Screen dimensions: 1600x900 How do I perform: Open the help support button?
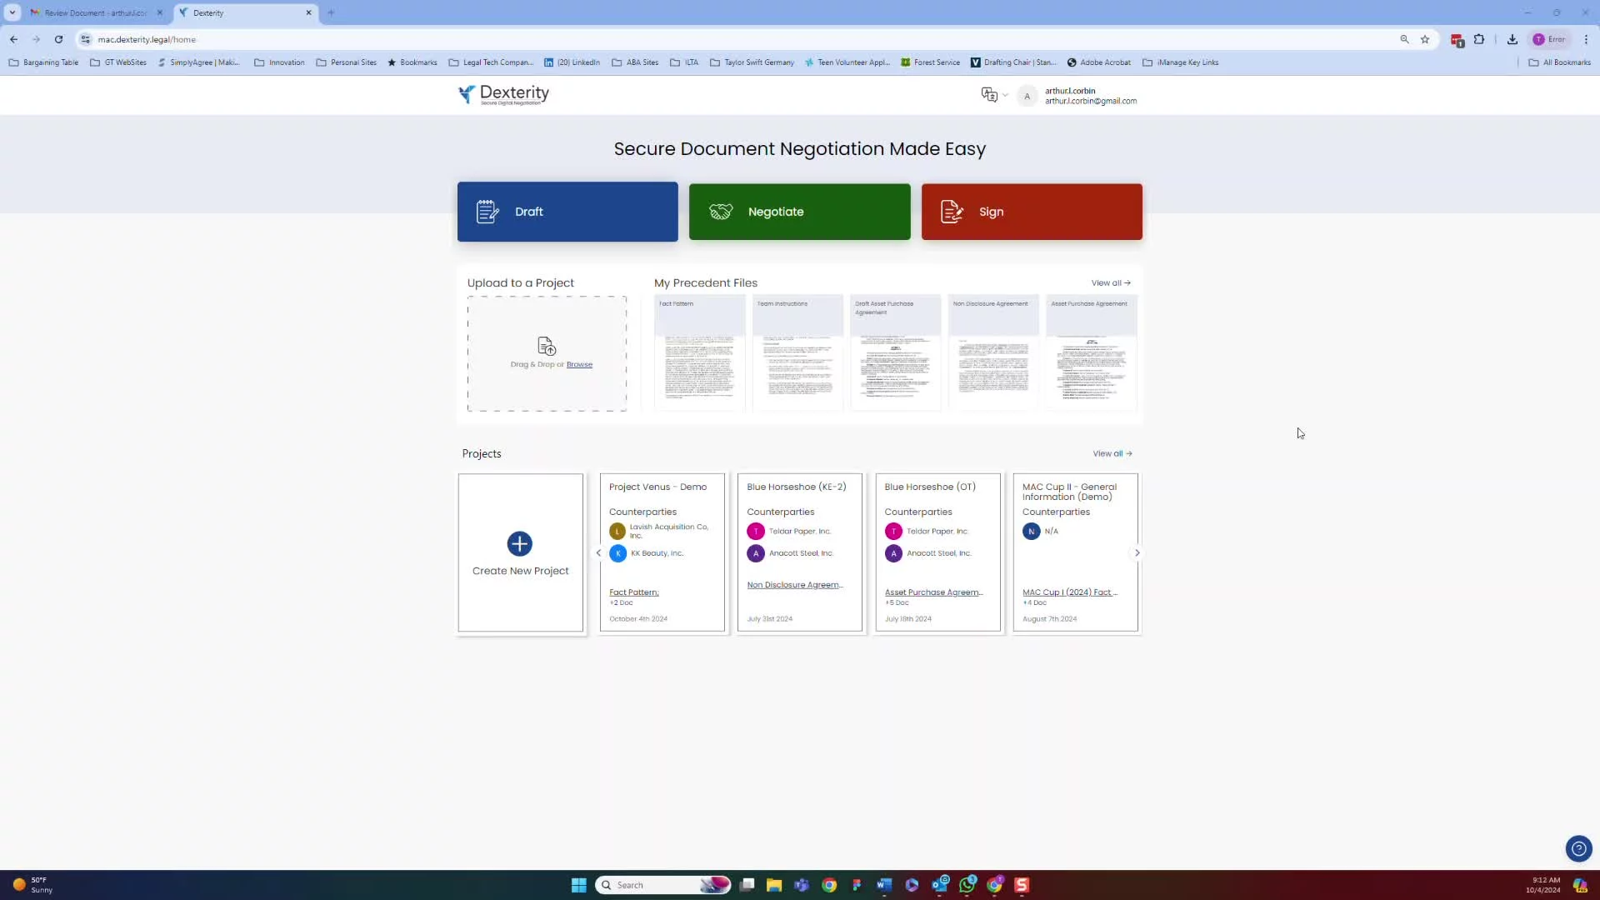pos(1578,849)
